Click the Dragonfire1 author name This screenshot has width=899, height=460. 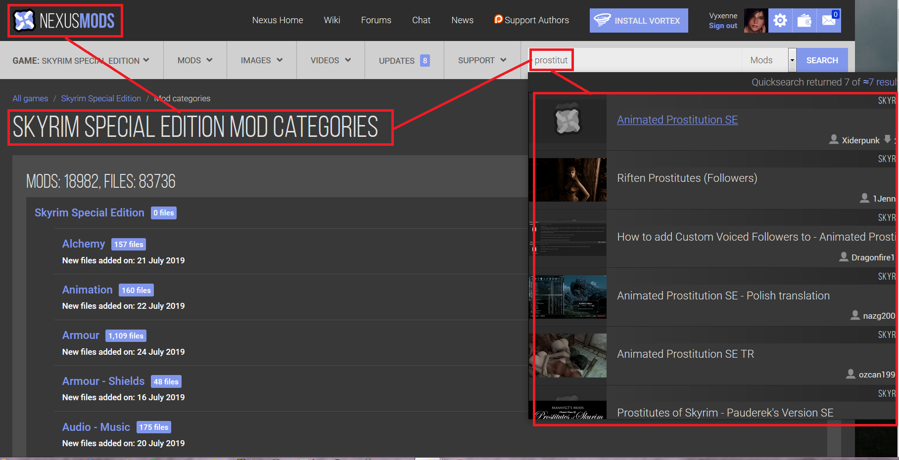pyautogui.click(x=873, y=257)
